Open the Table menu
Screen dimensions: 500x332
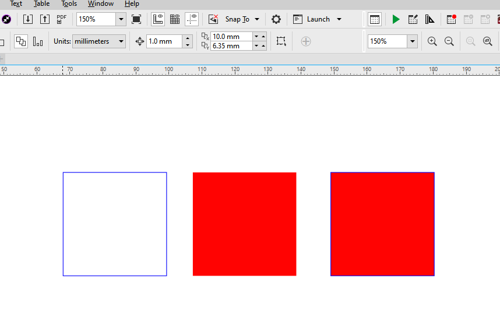tap(41, 4)
